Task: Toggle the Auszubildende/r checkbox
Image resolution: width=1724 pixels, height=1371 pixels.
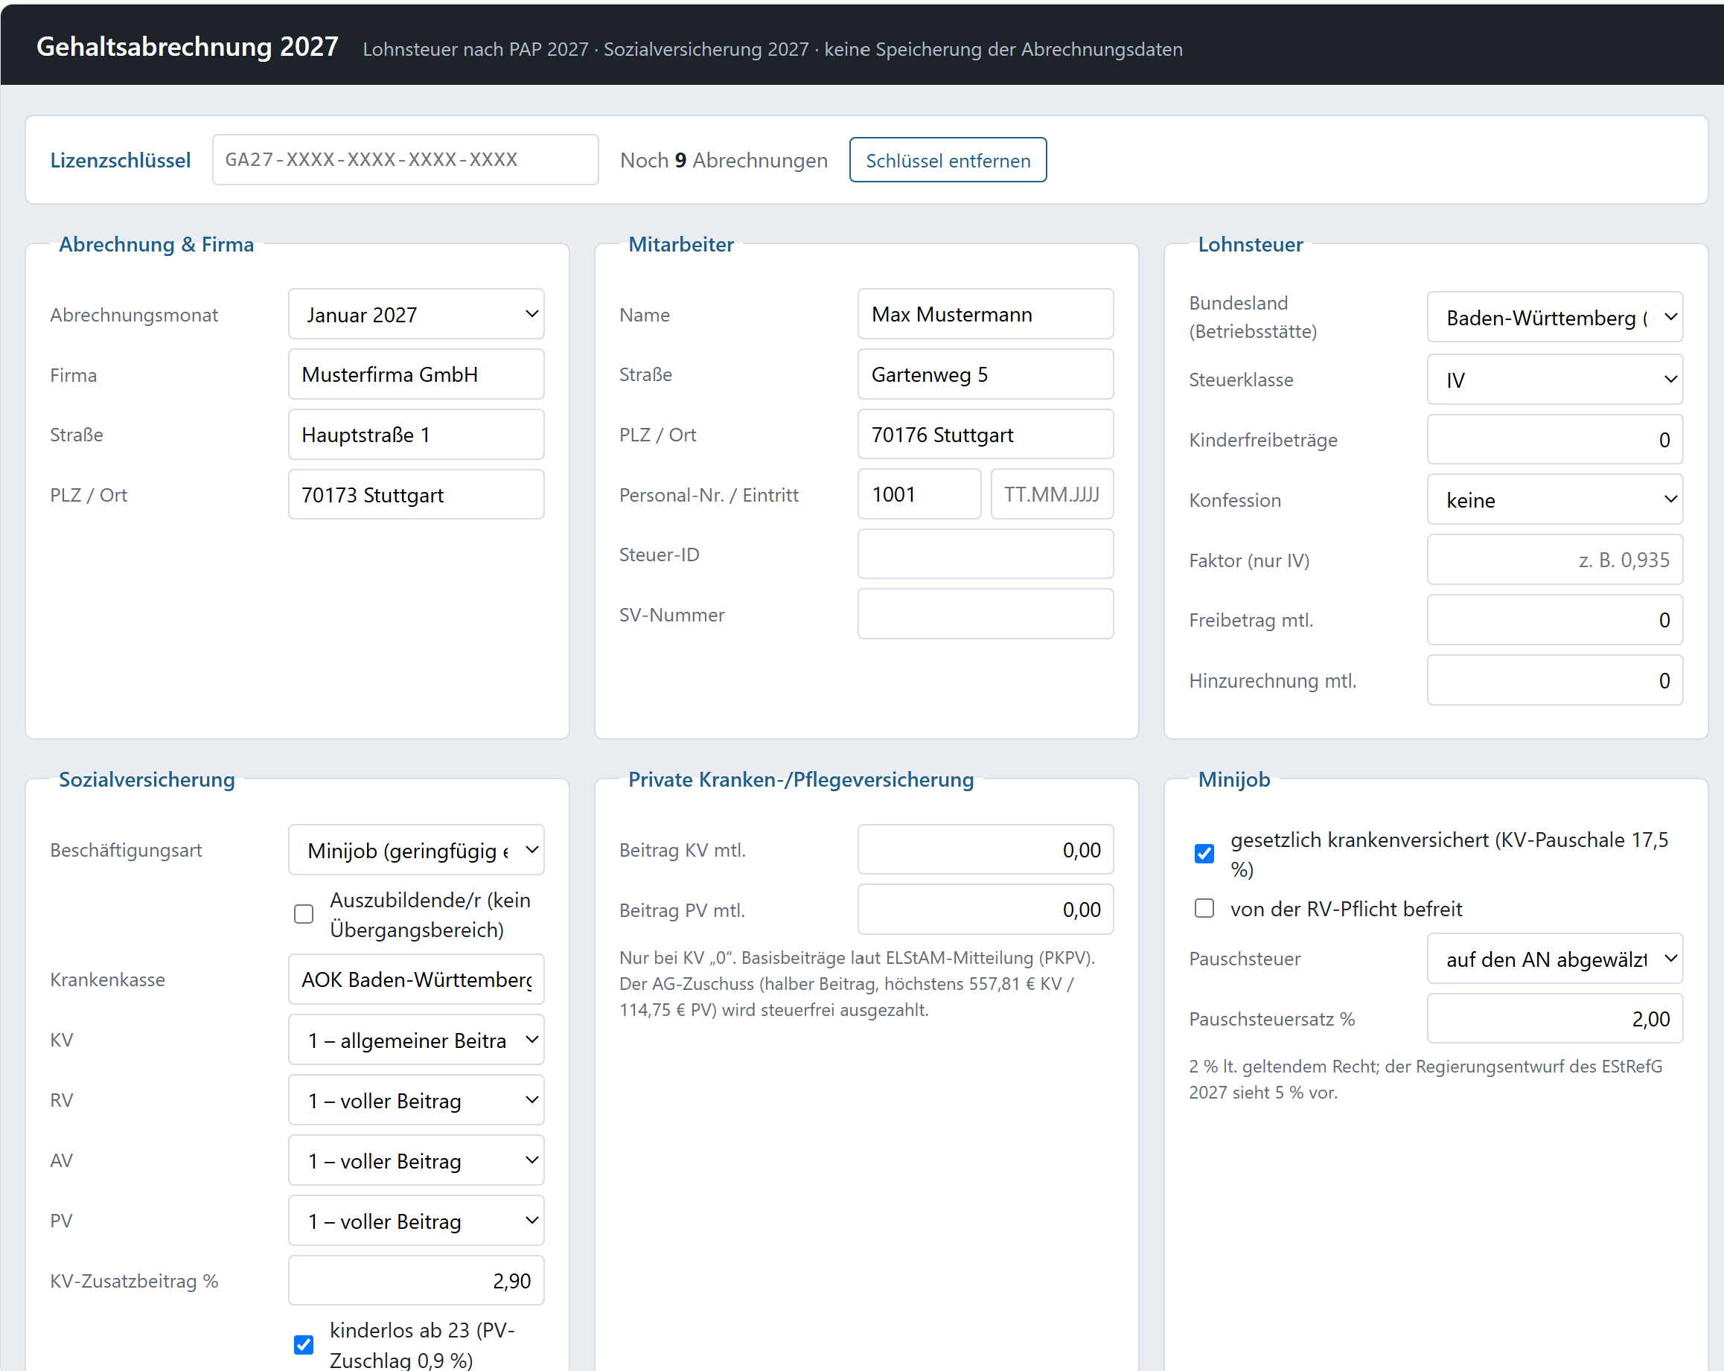Action: click(304, 914)
